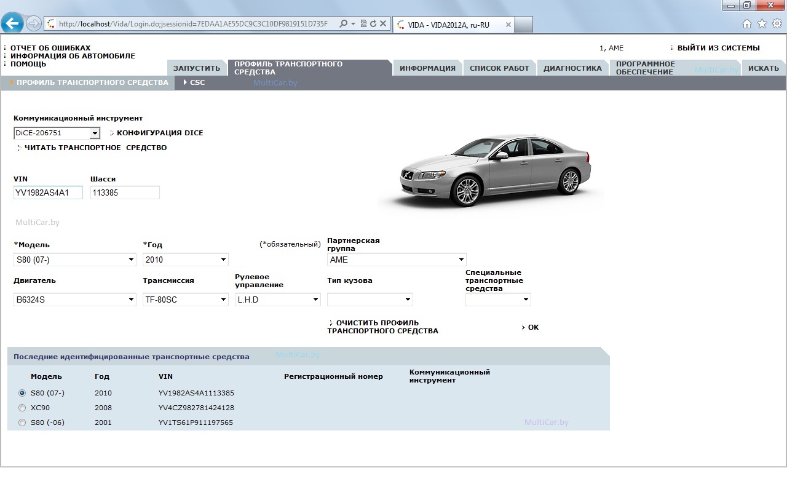This screenshot has height=492, width=787.
Task: Expand the Год dropdown showing 2010
Action: click(186, 260)
